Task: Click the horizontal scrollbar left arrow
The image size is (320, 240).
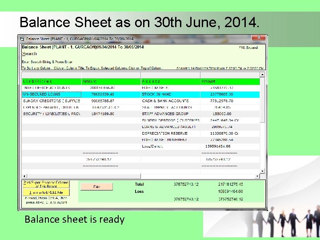Action: [x=24, y=176]
